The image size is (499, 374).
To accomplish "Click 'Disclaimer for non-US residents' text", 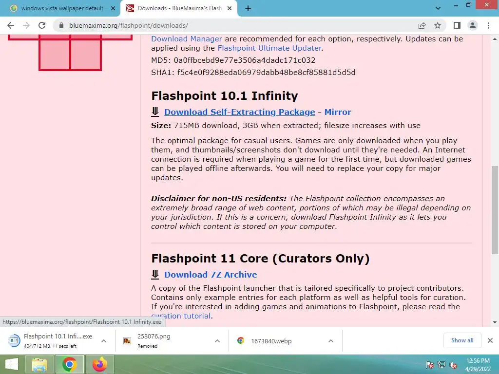I will [219, 199].
